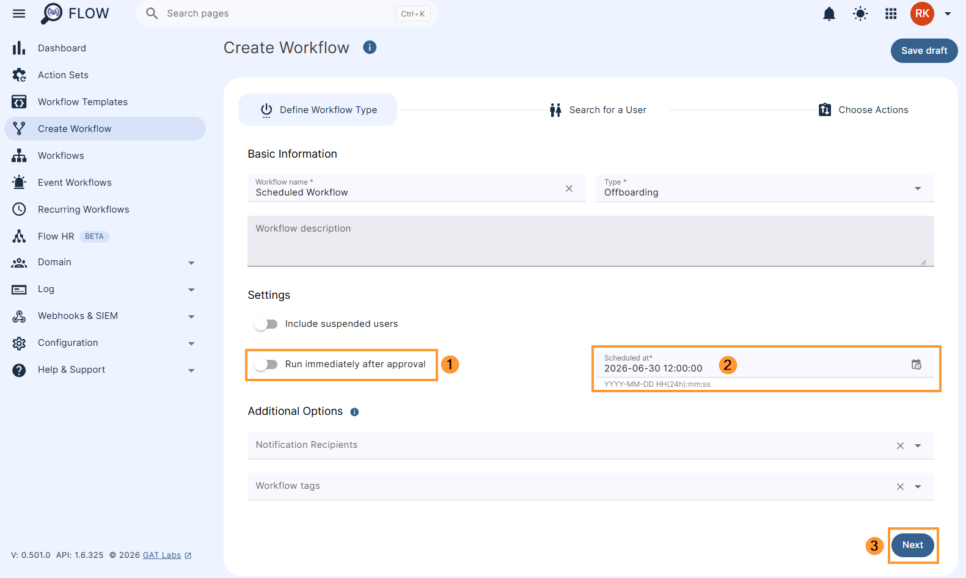Toggle Run immediately after approval switch
Screen dimensions: 966x578
coord(266,364)
